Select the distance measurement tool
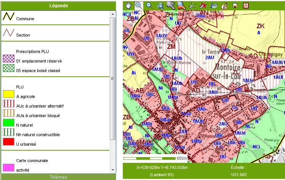285x180 pixels. 192,5
